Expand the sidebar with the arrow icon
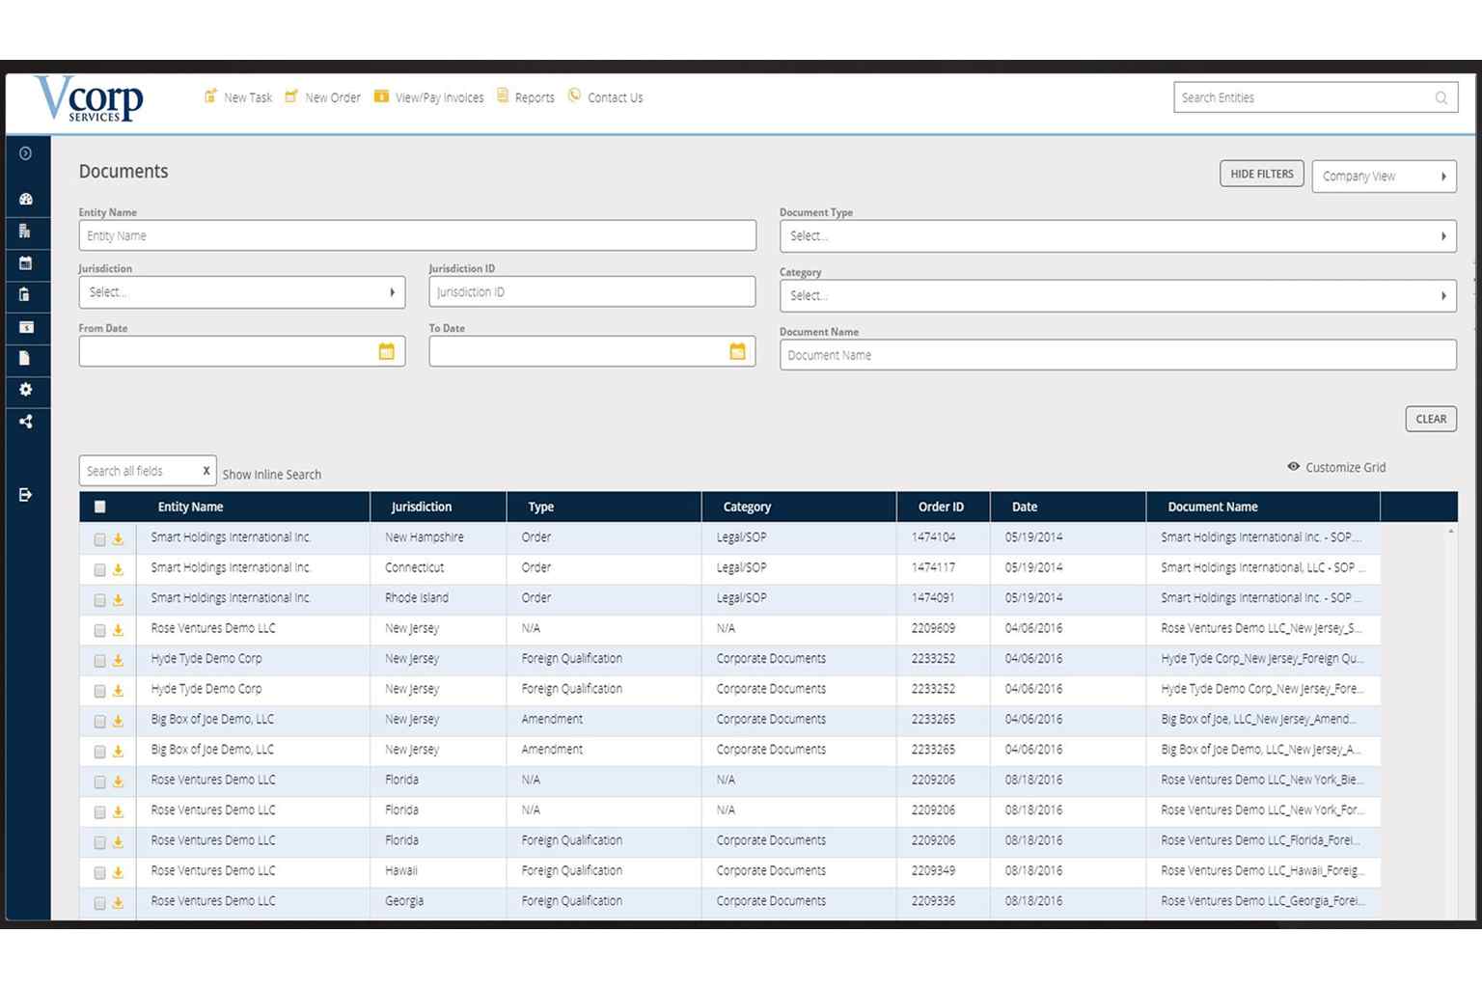The image size is (1482, 988). click(26, 153)
